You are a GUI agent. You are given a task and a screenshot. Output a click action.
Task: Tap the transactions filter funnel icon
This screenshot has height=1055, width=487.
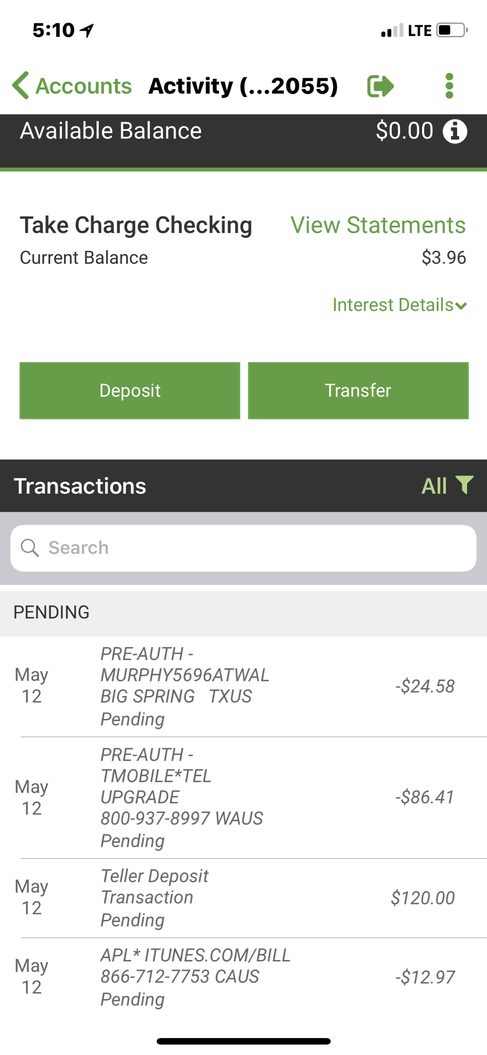coord(465,485)
